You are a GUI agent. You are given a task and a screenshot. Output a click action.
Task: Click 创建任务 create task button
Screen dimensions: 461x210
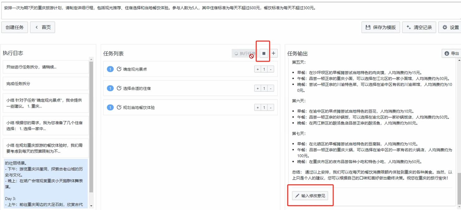pyautogui.click(x=15, y=27)
